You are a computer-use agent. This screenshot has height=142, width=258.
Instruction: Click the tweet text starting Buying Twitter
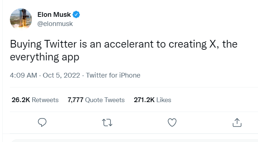point(124,51)
